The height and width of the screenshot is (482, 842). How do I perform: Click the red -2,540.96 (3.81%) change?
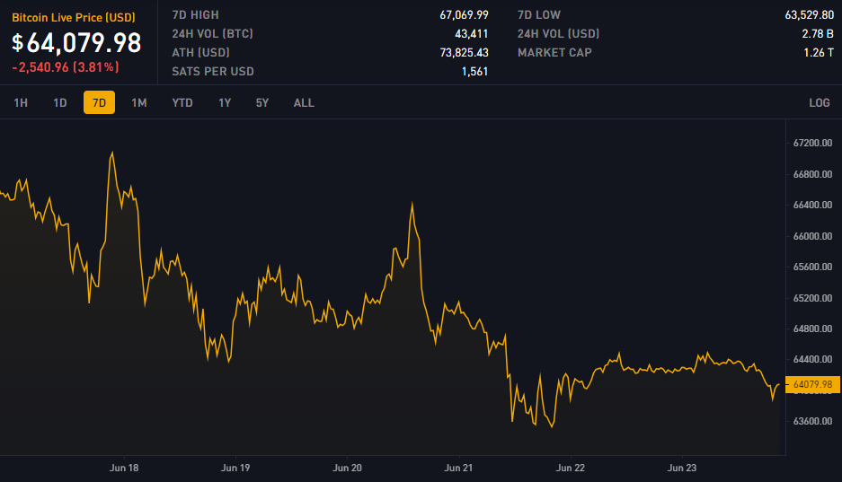click(x=65, y=66)
